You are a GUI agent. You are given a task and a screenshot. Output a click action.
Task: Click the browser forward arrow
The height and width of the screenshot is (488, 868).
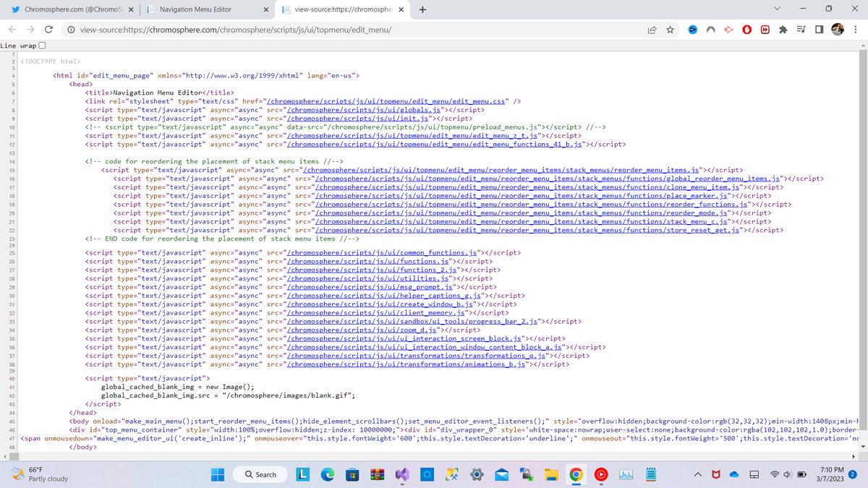(x=30, y=30)
